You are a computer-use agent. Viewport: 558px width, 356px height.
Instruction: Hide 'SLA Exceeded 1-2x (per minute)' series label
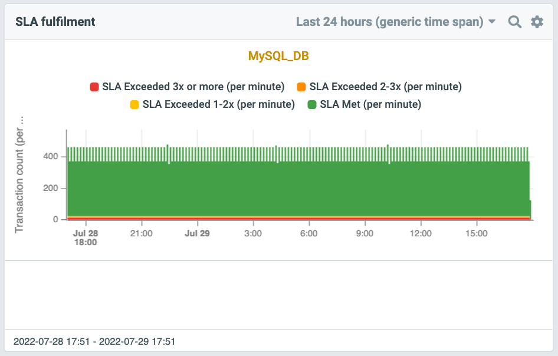pyautogui.click(x=218, y=104)
